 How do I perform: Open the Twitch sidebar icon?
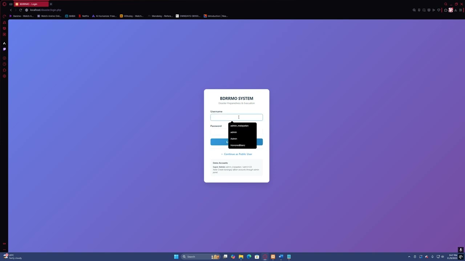click(4, 49)
